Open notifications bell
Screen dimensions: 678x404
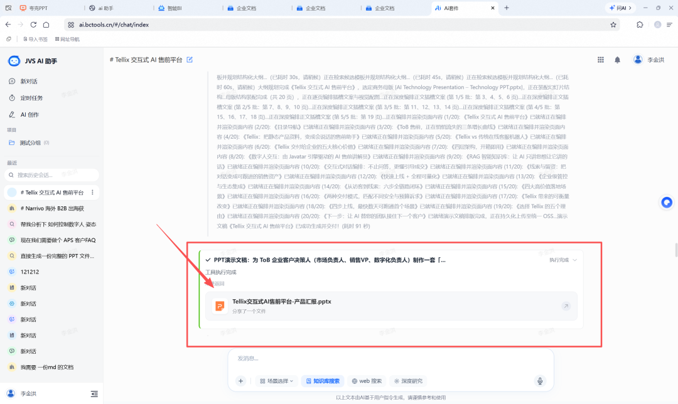pyautogui.click(x=618, y=60)
